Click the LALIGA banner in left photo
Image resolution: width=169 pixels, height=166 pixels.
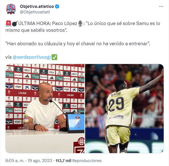coord(22,93)
